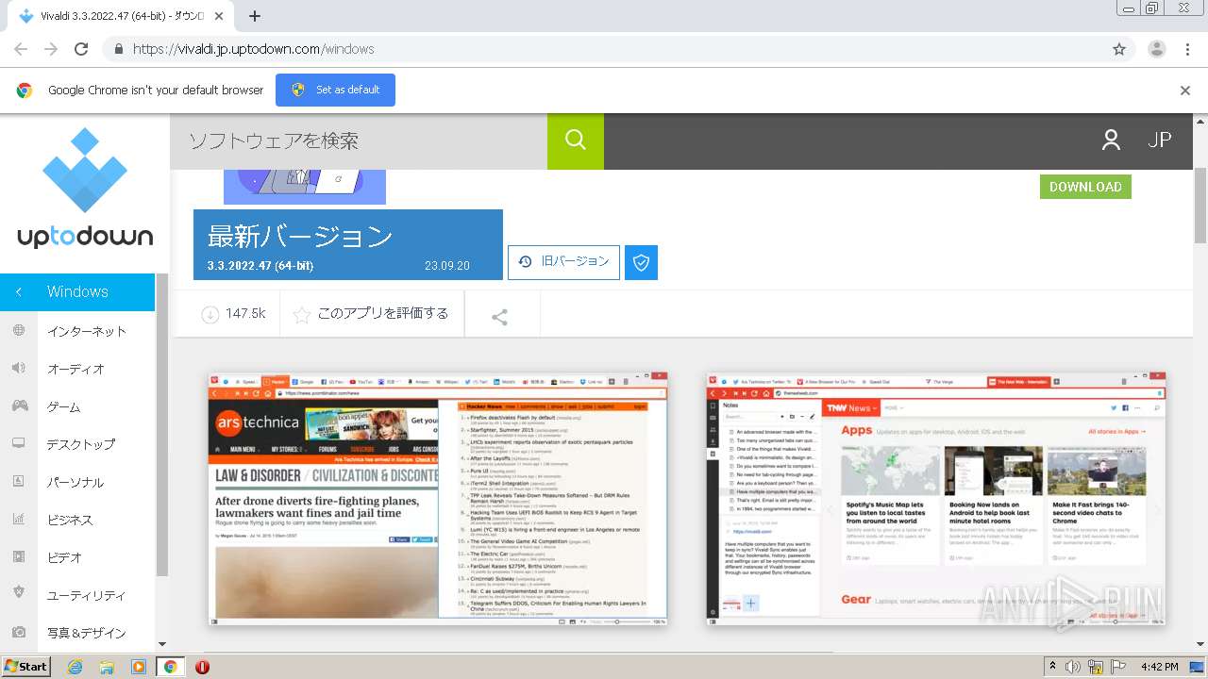Open the Uptodown logo home link

click(85, 189)
